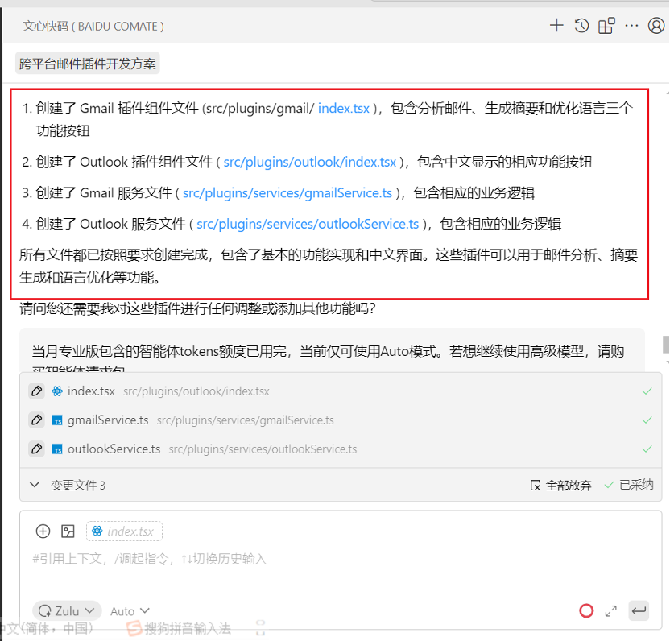Screen dimensions: 670x641
Task: Open src/plugins/outlook/index.tsx link
Action: pos(310,162)
